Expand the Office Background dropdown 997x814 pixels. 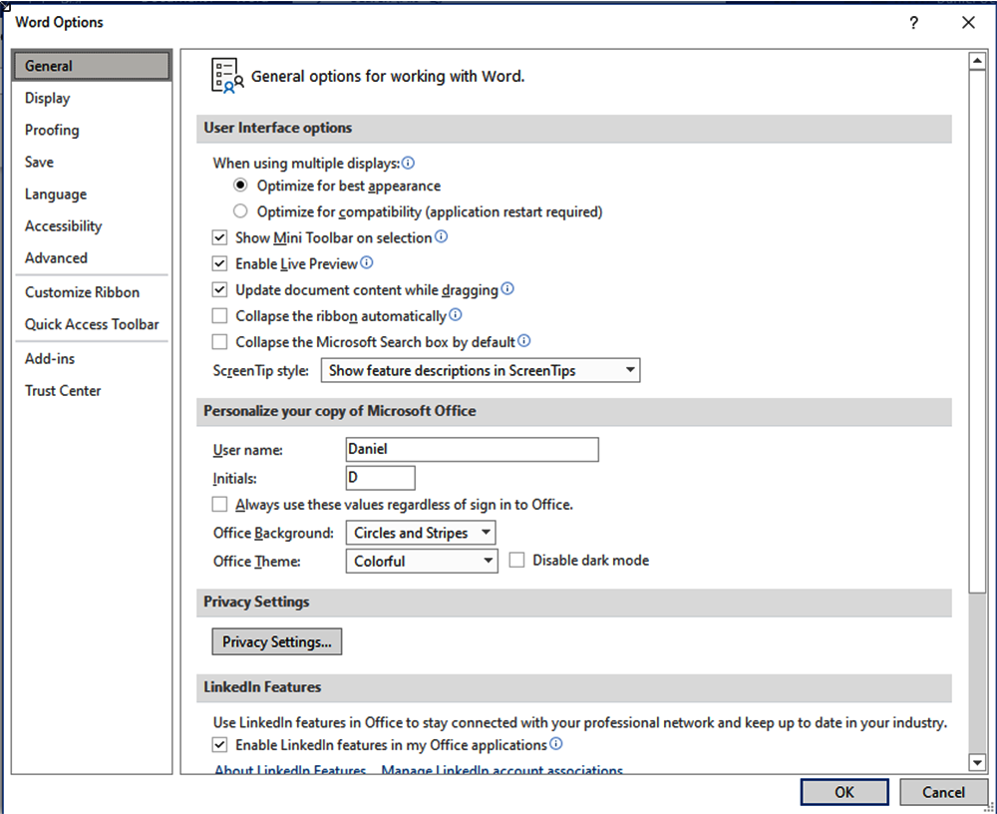click(x=420, y=533)
